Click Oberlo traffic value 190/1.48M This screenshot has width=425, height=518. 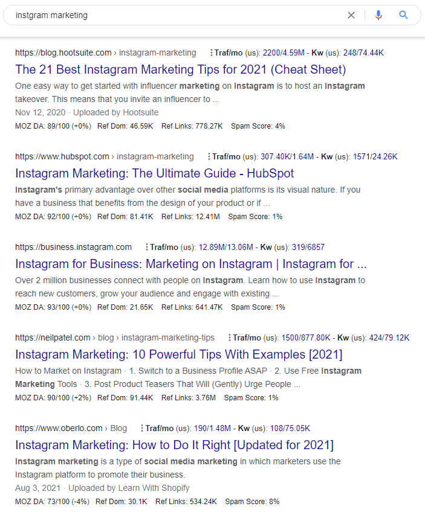tap(212, 428)
